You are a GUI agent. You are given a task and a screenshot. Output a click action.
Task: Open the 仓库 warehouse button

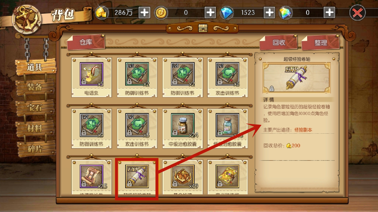tap(86, 42)
